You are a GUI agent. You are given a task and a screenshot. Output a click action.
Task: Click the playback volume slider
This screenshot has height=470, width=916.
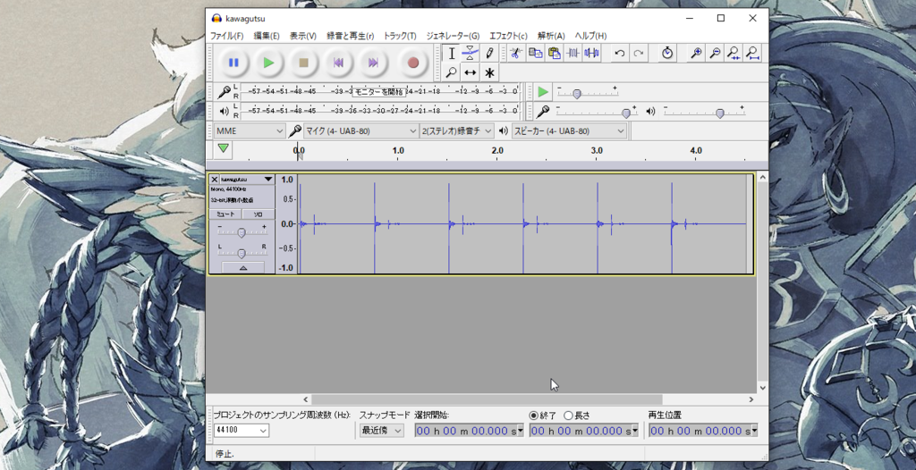(704, 112)
